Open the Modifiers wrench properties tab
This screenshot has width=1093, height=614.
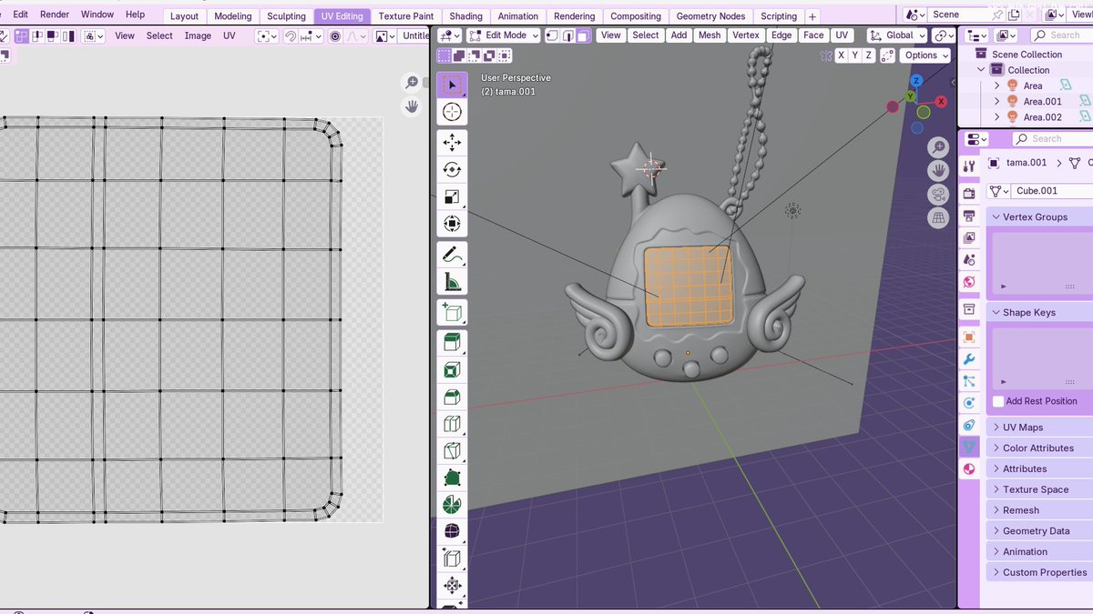pos(969,359)
